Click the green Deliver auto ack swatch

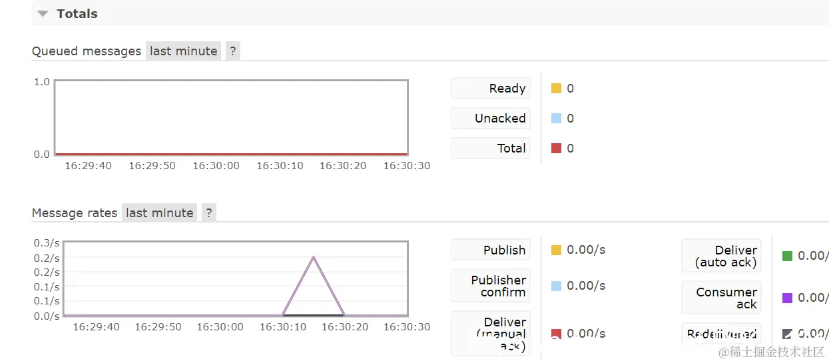787,256
